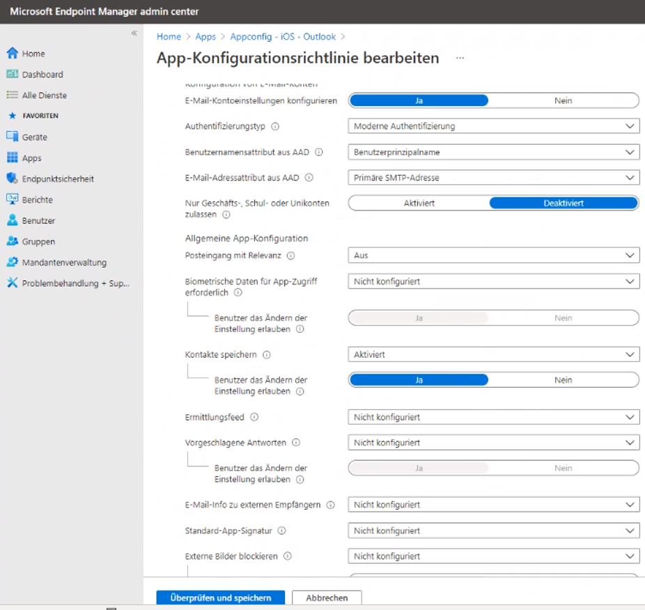Click the Appconfig - iOS - Outlook breadcrumb
The width and height of the screenshot is (645, 610).
pyautogui.click(x=283, y=36)
